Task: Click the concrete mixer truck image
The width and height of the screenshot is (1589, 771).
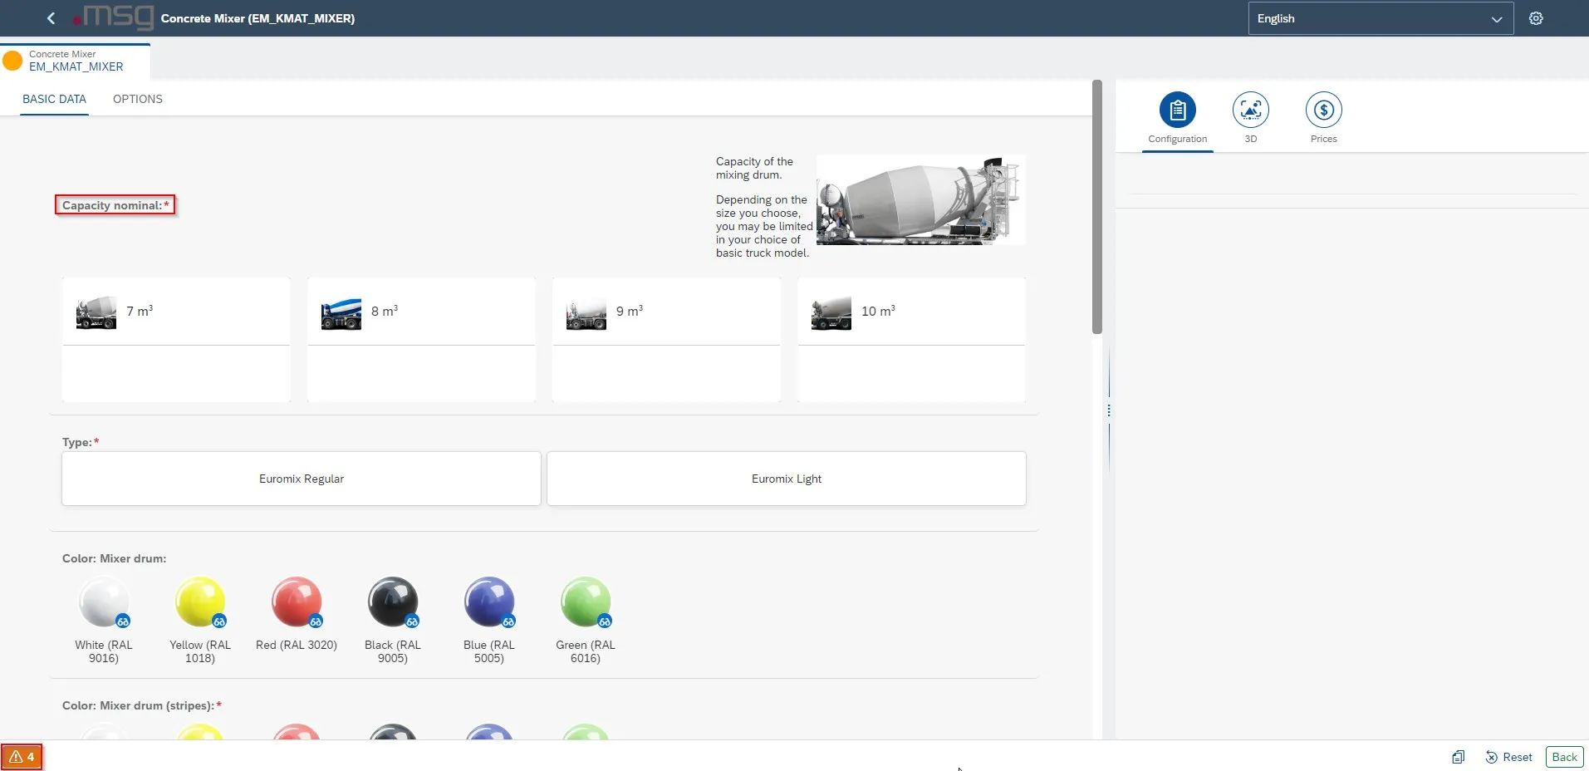Action: pos(920,200)
